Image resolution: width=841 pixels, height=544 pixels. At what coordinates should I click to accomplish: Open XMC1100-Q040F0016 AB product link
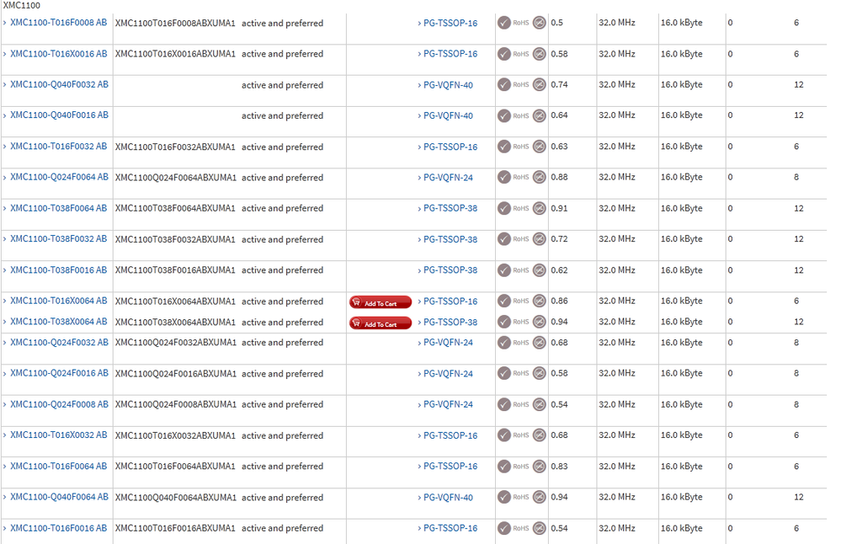pos(59,115)
